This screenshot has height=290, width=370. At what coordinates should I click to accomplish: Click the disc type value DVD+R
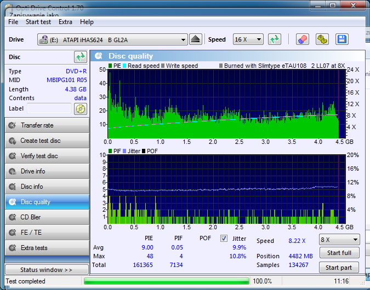[x=76, y=71]
